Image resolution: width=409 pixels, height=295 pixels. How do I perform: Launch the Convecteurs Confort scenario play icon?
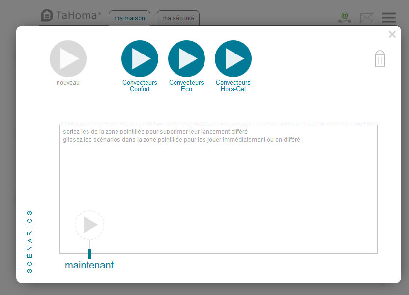click(140, 59)
